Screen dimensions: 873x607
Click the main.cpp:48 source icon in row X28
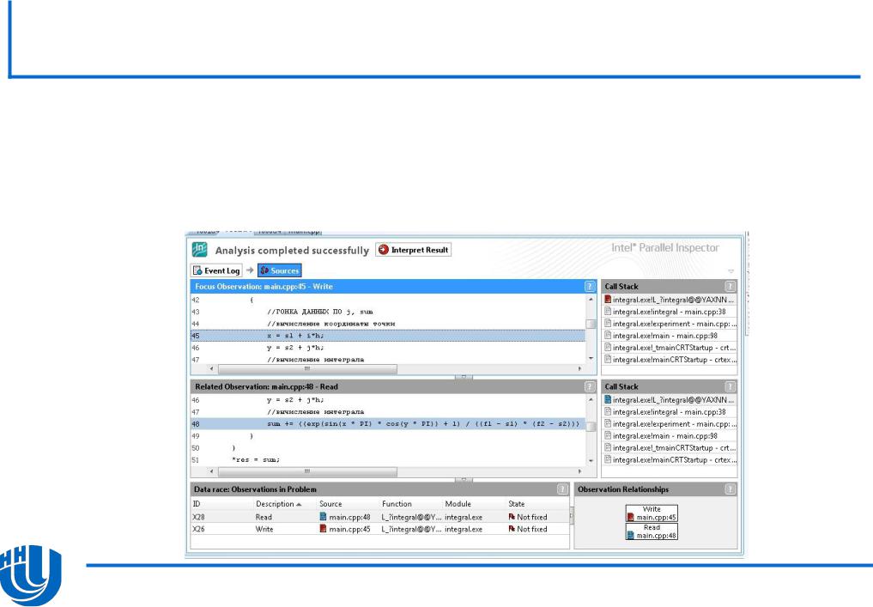tap(323, 517)
